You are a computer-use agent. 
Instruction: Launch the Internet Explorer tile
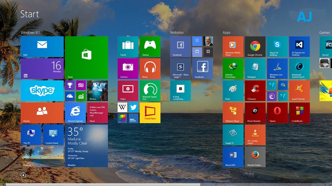click(x=76, y=113)
